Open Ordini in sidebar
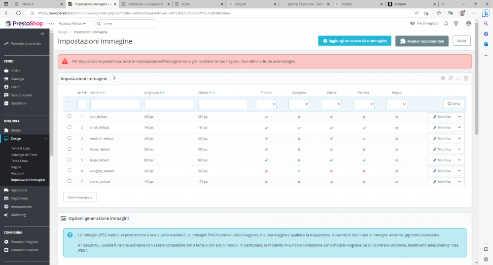The height and width of the screenshot is (265, 493). pos(16,70)
